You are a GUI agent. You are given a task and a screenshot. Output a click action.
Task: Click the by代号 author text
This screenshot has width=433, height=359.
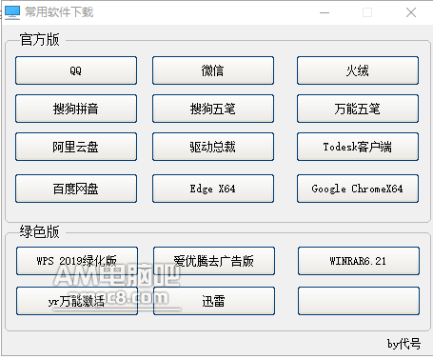(x=403, y=344)
